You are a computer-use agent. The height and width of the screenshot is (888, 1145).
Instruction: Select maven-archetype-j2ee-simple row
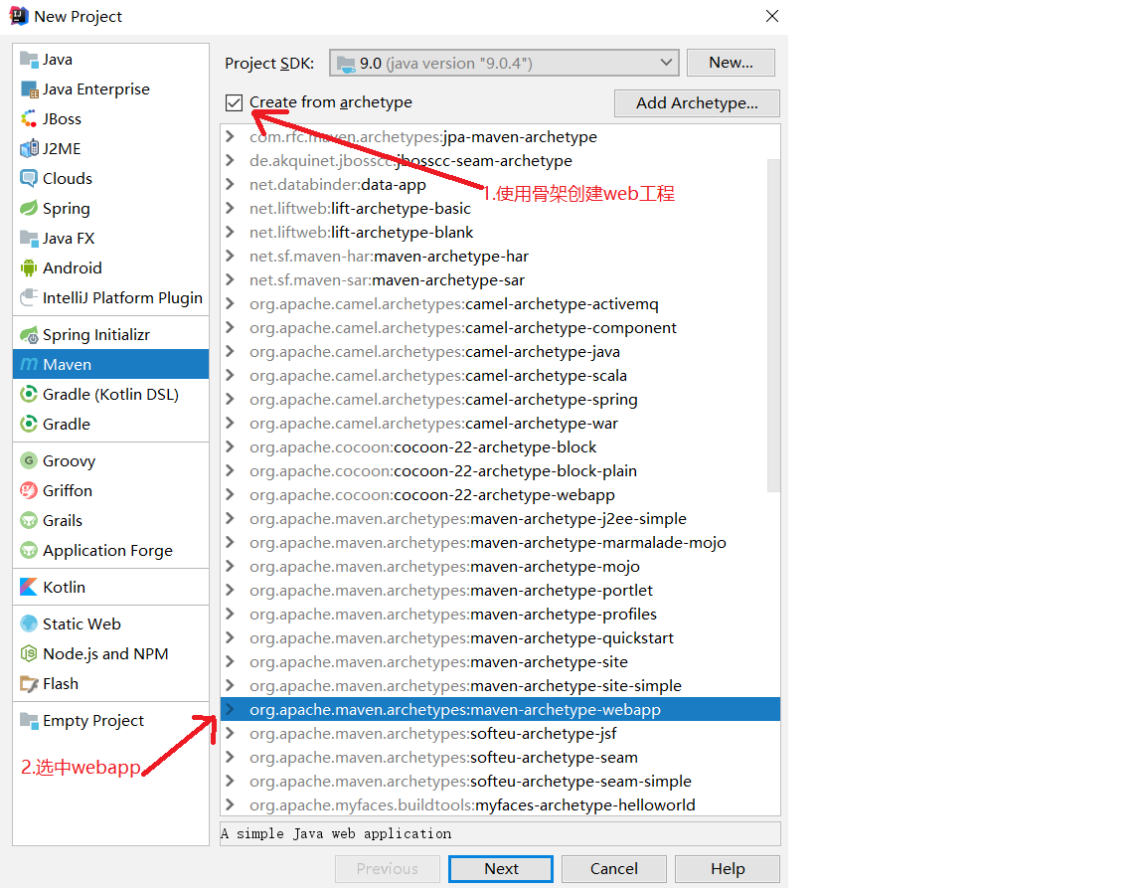(500, 518)
